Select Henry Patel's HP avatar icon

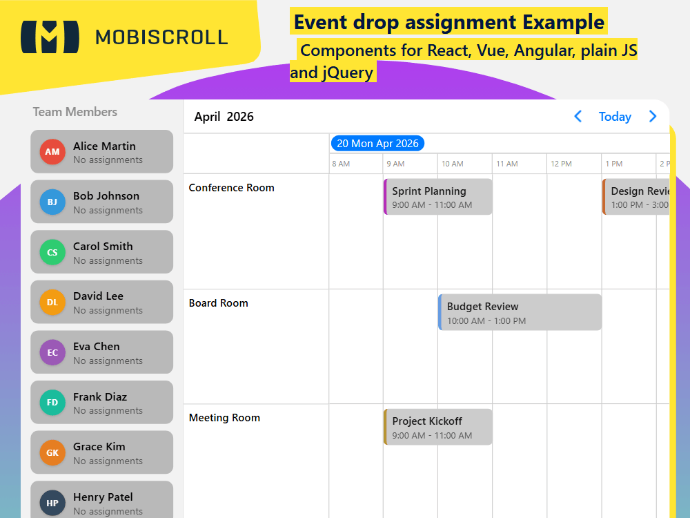pos(52,503)
